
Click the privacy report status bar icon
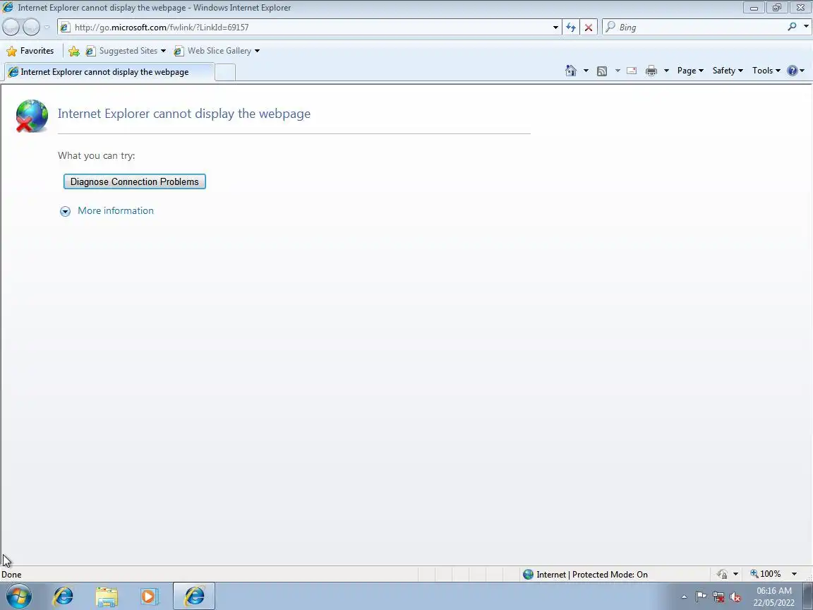click(x=722, y=574)
